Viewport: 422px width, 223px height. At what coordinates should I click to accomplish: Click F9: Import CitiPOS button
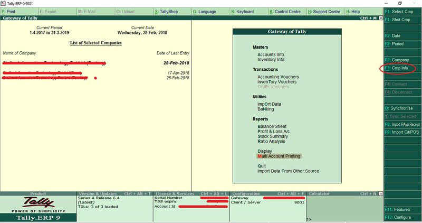(402, 132)
